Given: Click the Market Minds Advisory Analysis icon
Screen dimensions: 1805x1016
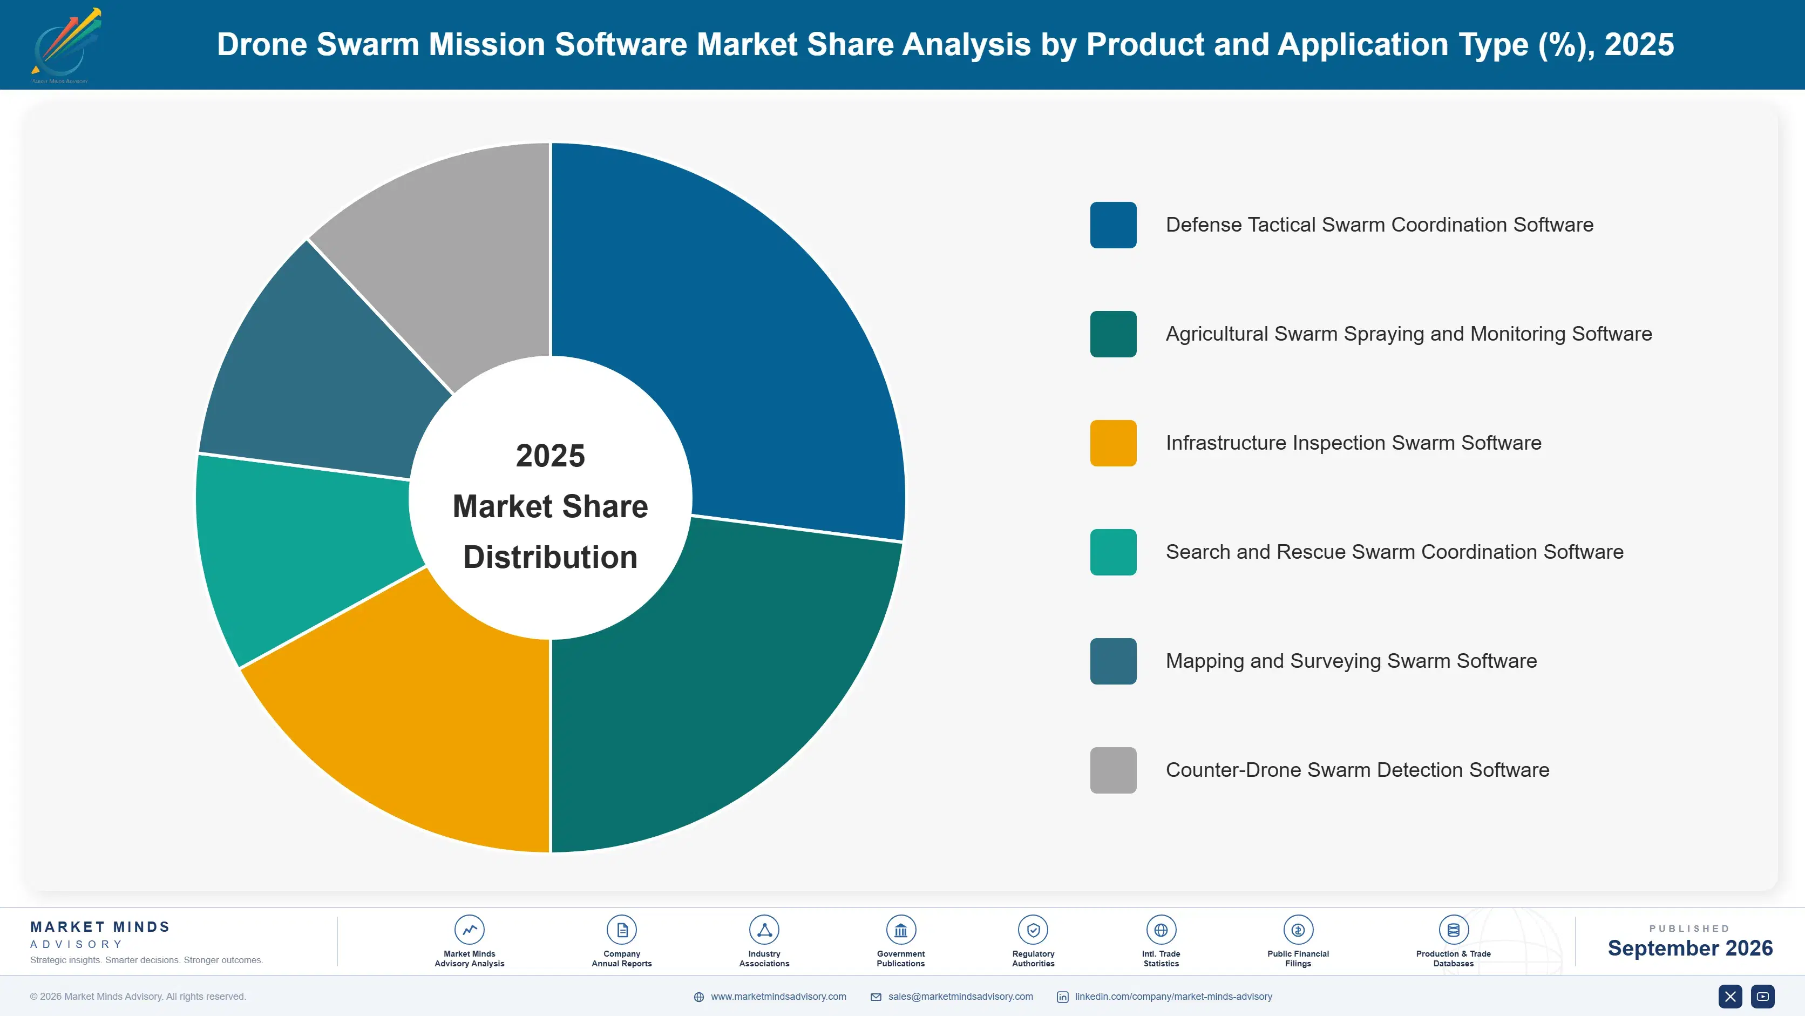Looking at the screenshot, I should click(470, 930).
